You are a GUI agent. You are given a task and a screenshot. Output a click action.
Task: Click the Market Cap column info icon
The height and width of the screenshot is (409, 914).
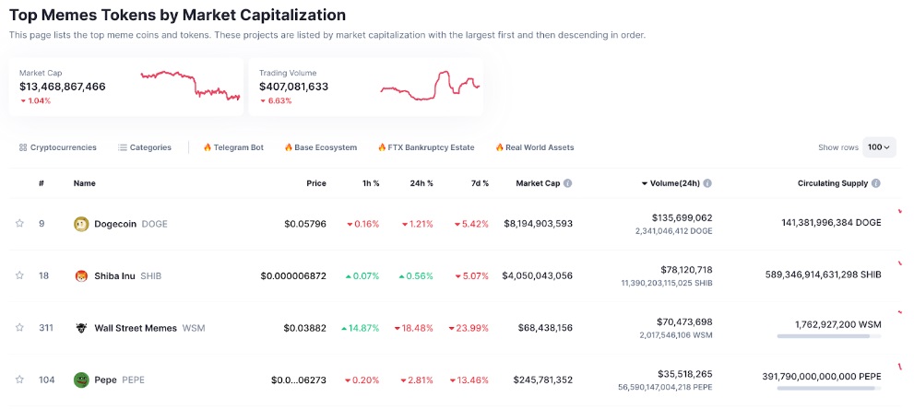(568, 183)
